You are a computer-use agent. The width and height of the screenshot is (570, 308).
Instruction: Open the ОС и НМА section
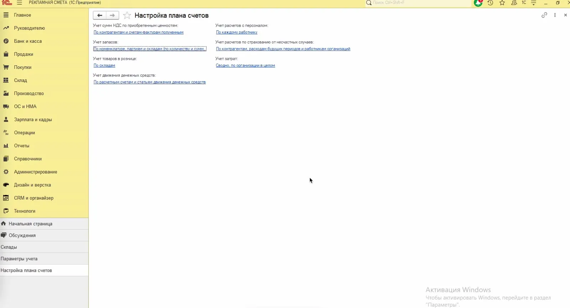[x=44, y=106]
